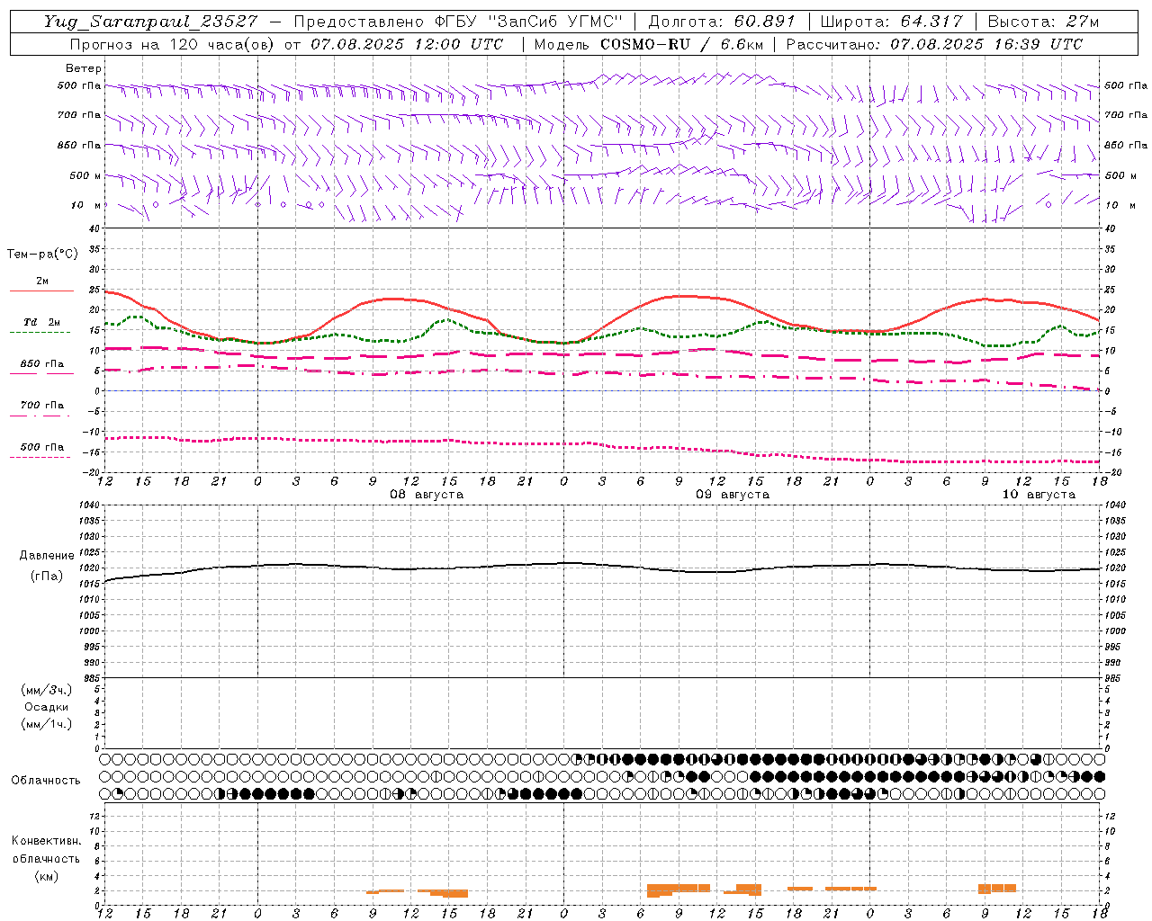Click the "(мм/1ч.)" precipitation unit label
The height and width of the screenshot is (921, 1152).
tap(47, 724)
